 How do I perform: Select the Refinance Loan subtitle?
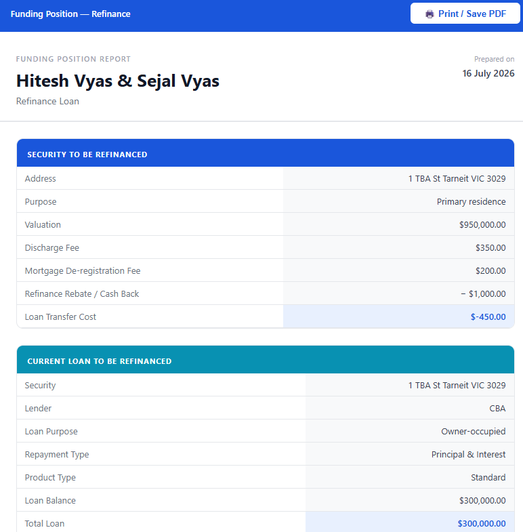click(x=47, y=102)
